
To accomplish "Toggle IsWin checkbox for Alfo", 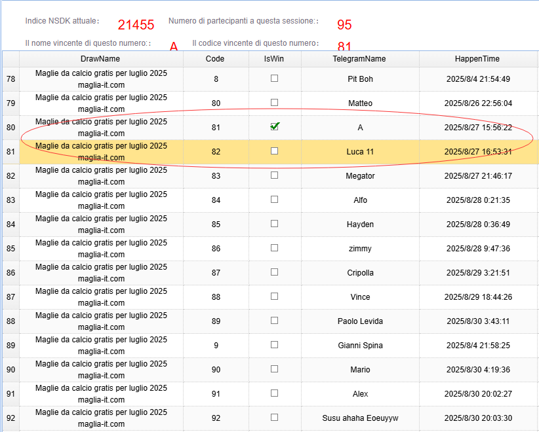I will 274,200.
